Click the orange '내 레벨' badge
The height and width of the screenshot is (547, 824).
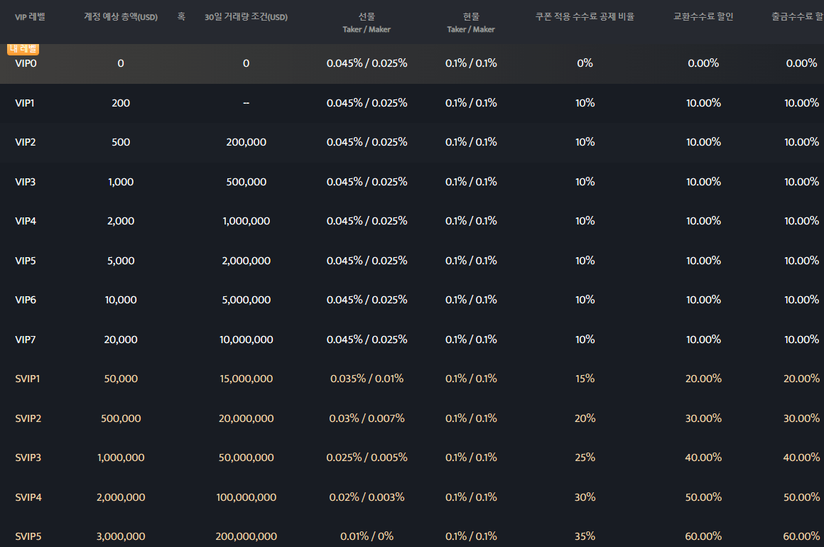point(23,49)
